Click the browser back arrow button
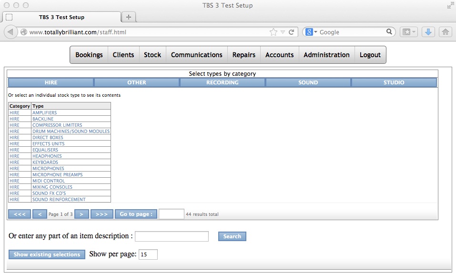The width and height of the screenshot is (456, 274). (x=10, y=32)
